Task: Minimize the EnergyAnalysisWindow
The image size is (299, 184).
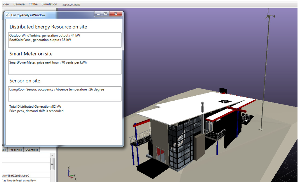Action: pos(98,14)
